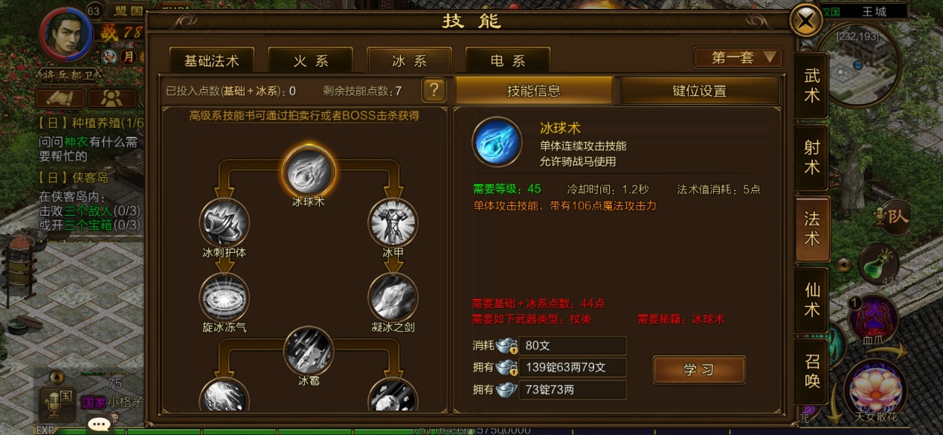Select the 旋冰冻气 skill icon
This screenshot has height=435, width=943.
224,297
